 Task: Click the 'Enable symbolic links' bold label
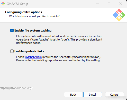coord(29,51)
